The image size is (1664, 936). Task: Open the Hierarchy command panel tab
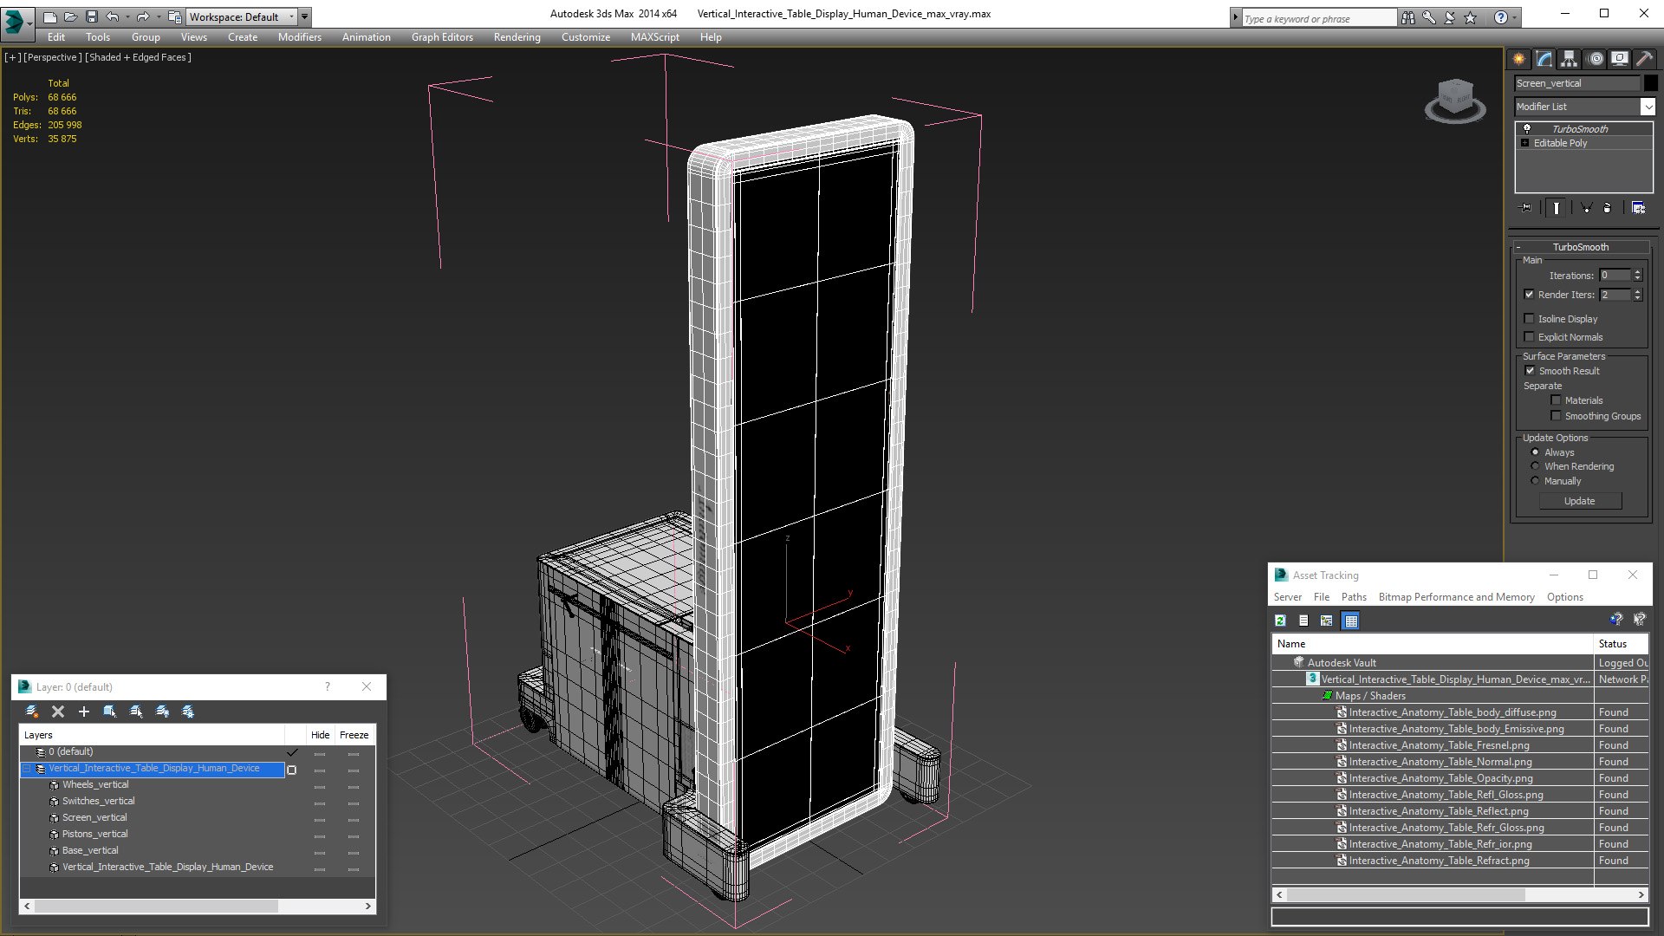(1569, 59)
